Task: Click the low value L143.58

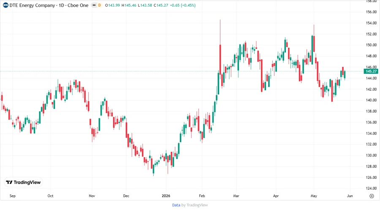Action: click(145, 5)
